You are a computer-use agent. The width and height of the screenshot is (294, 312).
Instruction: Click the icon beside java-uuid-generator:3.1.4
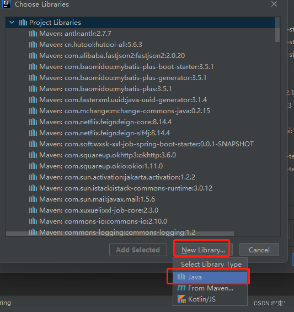(x=33, y=100)
